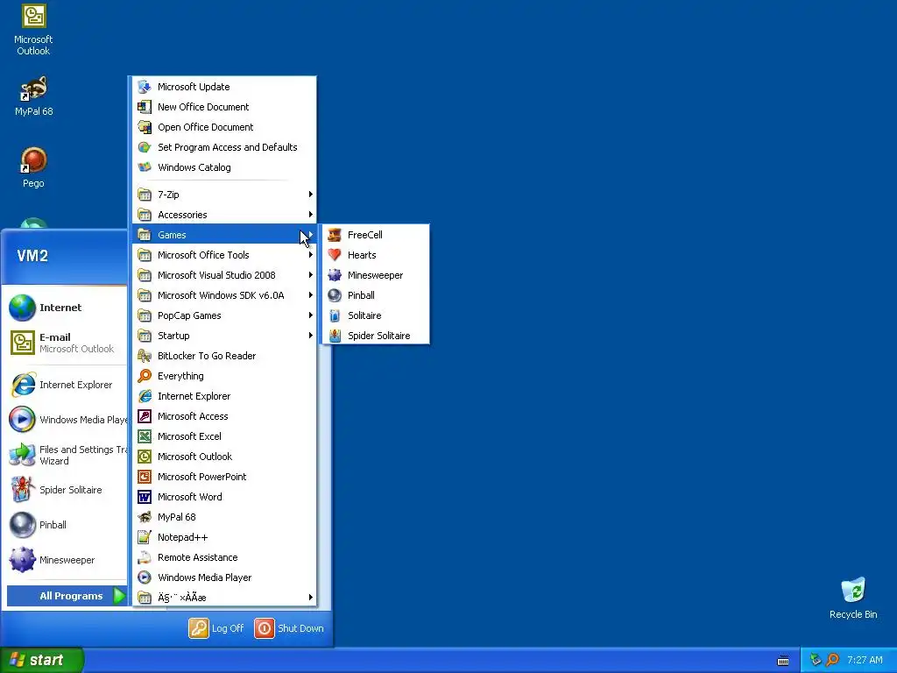The width and height of the screenshot is (897, 673).
Task: Launch Microsoft Excel
Action: point(224,436)
